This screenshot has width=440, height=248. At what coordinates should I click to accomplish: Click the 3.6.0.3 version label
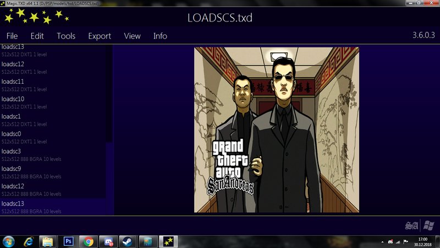(424, 35)
